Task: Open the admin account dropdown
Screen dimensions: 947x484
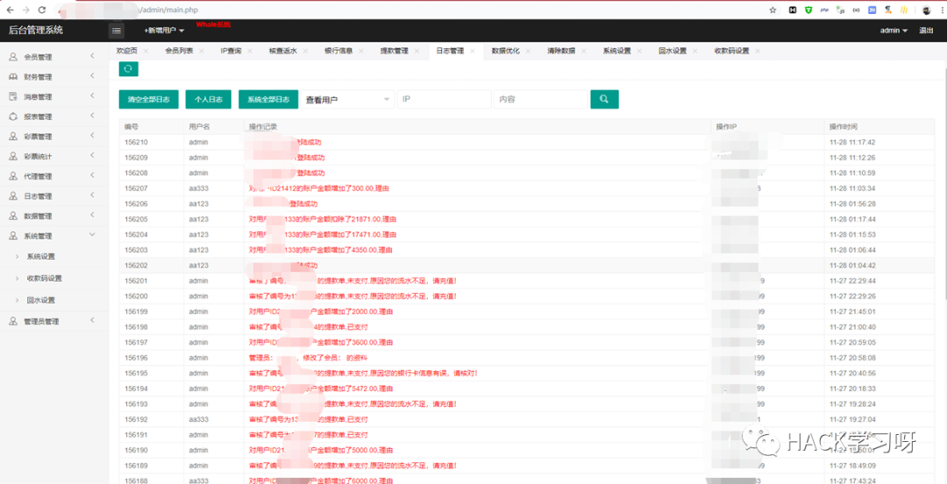Action: [x=894, y=30]
